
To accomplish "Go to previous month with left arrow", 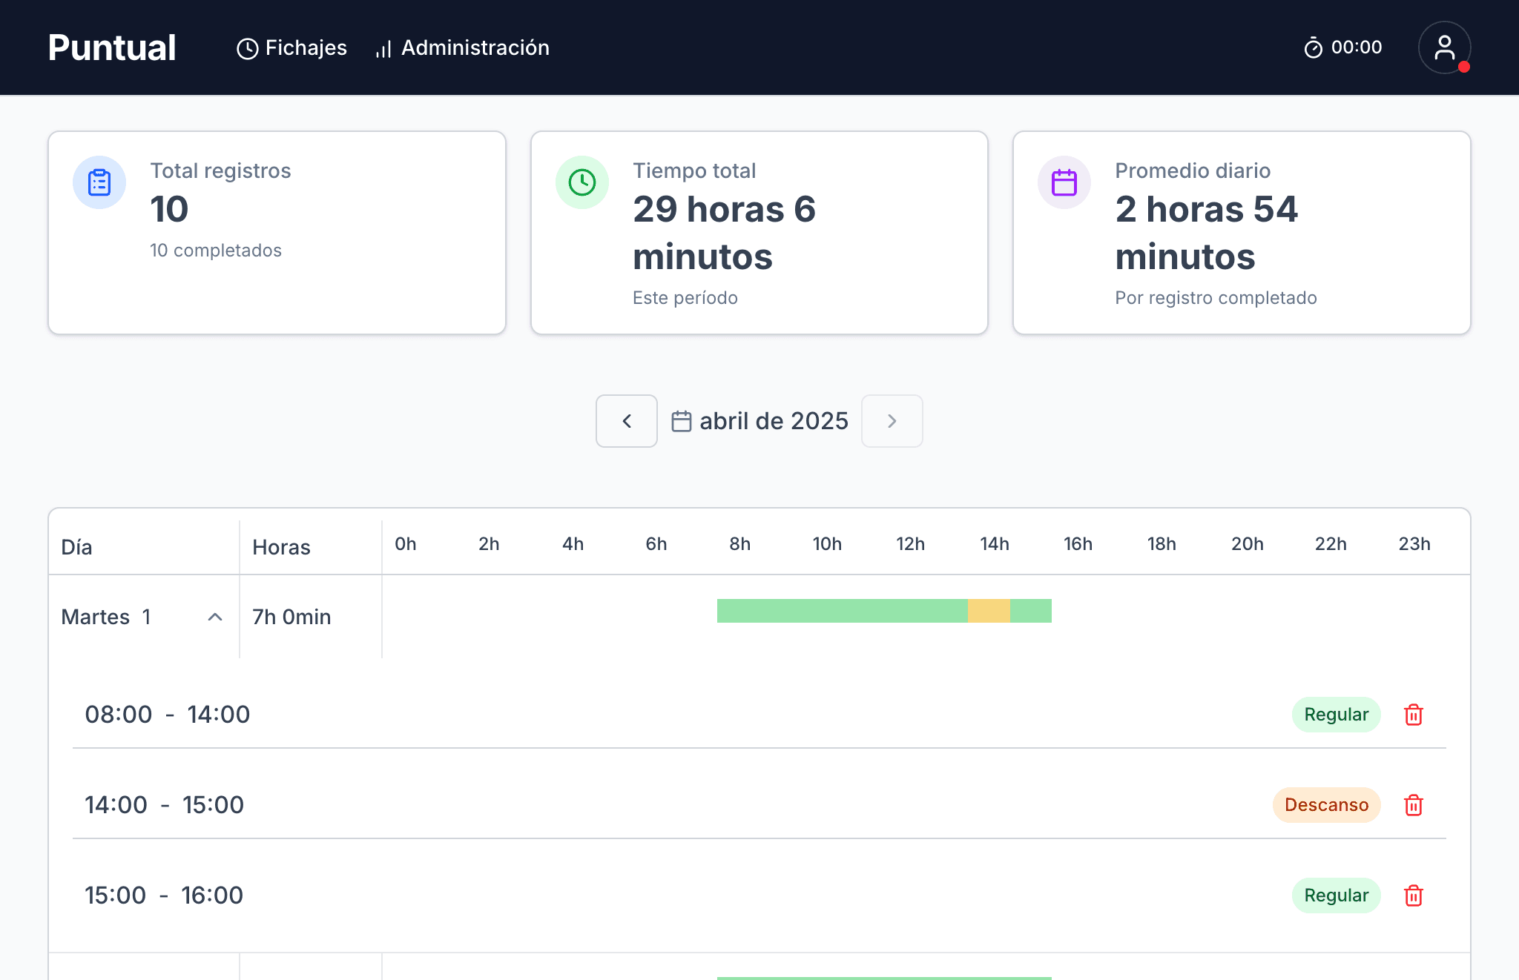I will (626, 420).
